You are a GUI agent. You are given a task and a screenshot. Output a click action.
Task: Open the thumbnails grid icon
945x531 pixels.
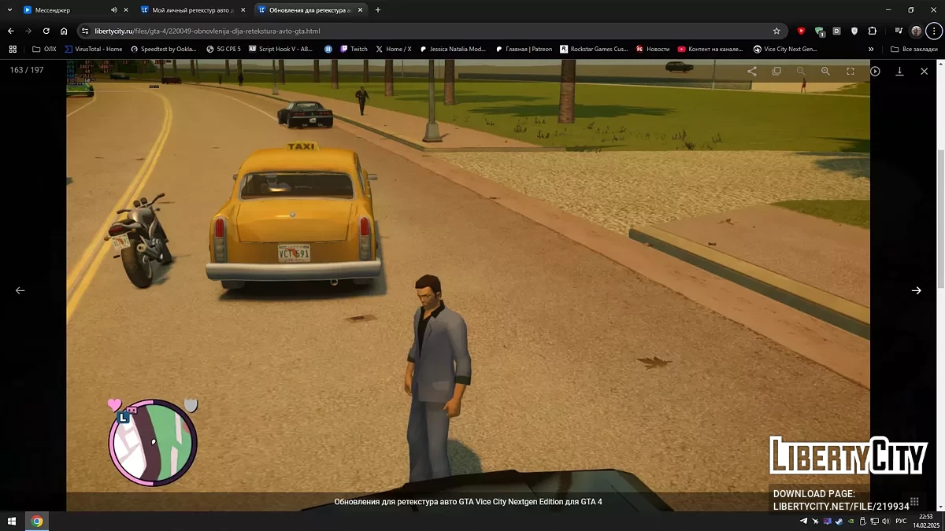click(x=914, y=501)
